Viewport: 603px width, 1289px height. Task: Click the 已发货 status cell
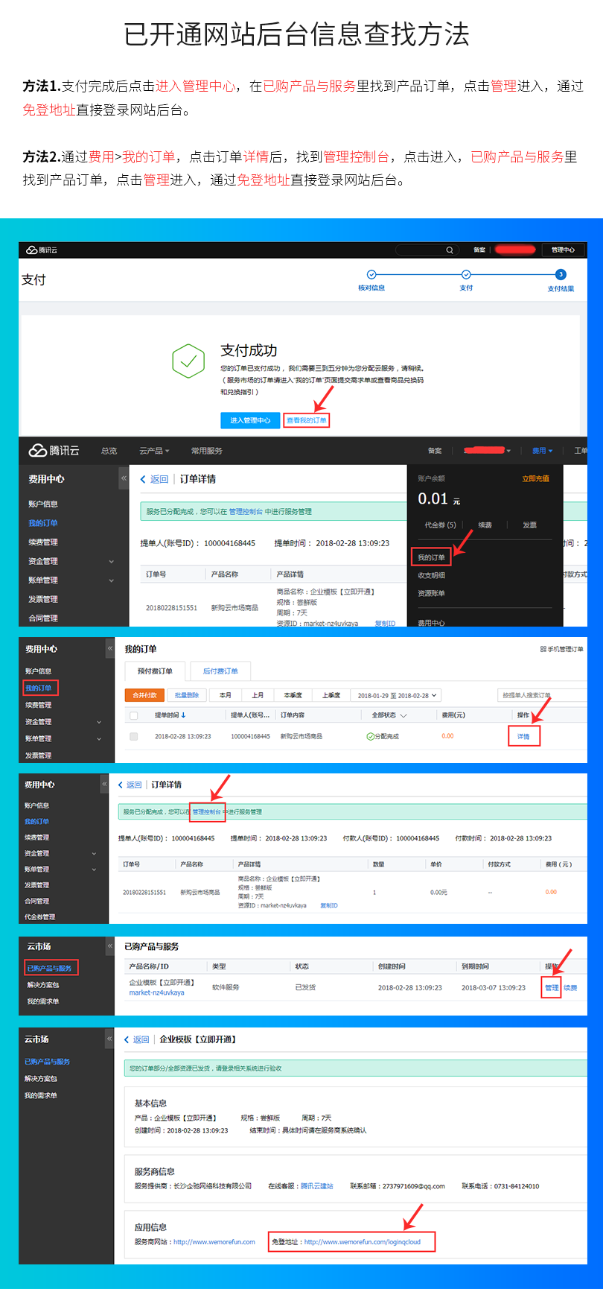(x=305, y=987)
